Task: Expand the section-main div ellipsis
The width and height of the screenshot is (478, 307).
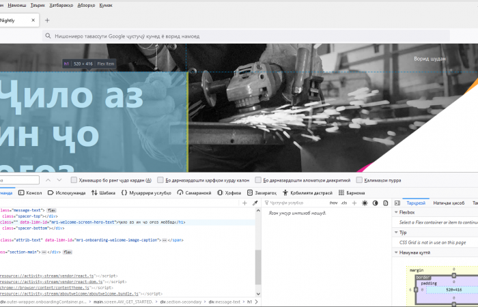Action: [x=44, y=252]
